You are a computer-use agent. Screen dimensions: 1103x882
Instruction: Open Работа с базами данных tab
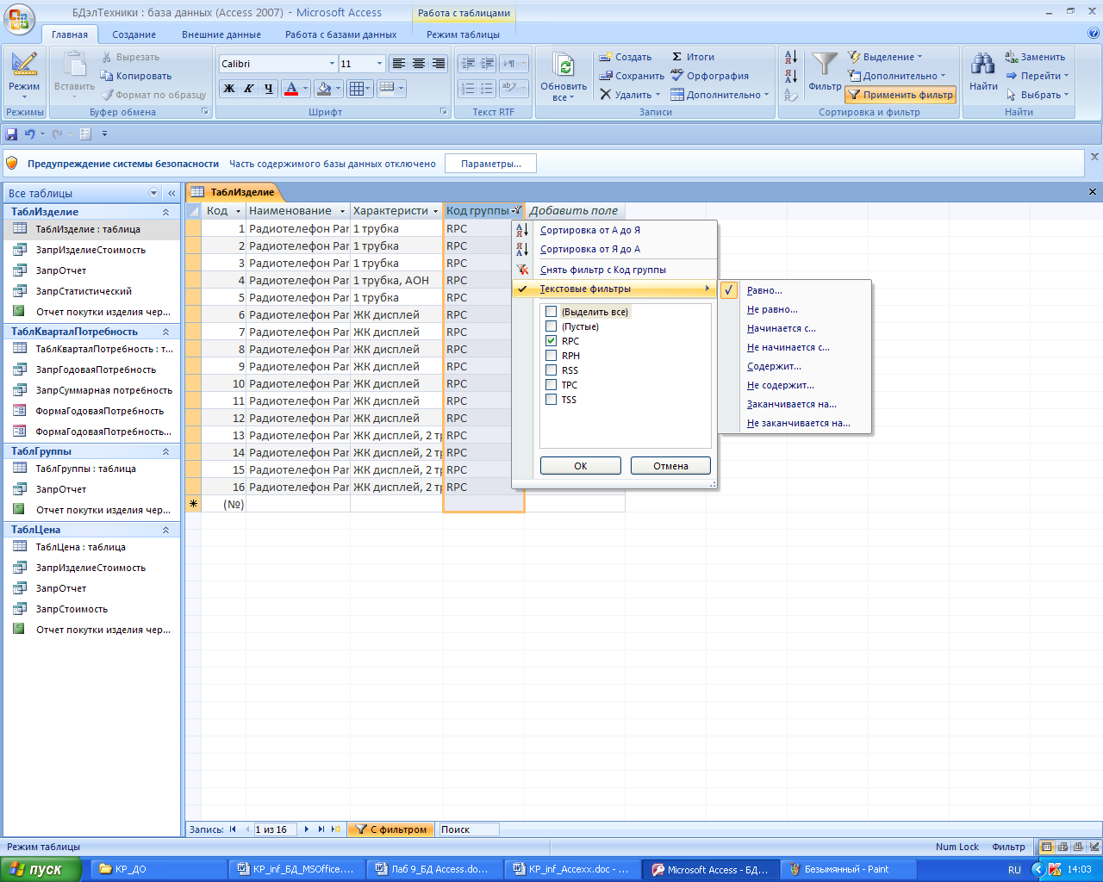coord(341,34)
